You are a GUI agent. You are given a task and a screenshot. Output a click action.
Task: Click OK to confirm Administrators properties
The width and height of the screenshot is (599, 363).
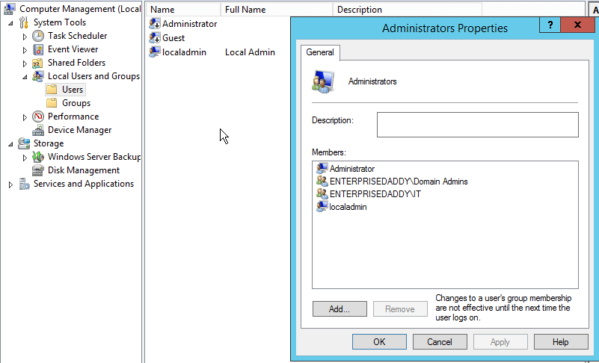[x=378, y=342]
